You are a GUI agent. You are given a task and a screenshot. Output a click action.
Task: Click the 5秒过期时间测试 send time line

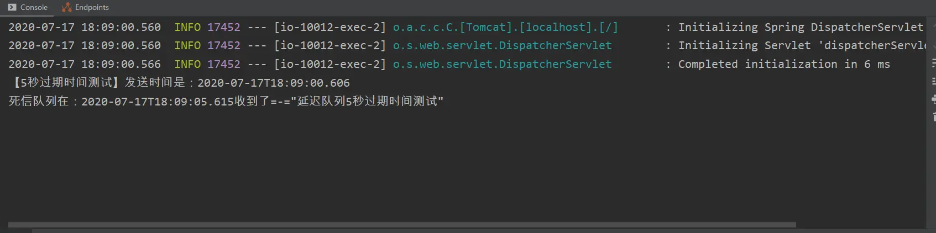(x=180, y=83)
